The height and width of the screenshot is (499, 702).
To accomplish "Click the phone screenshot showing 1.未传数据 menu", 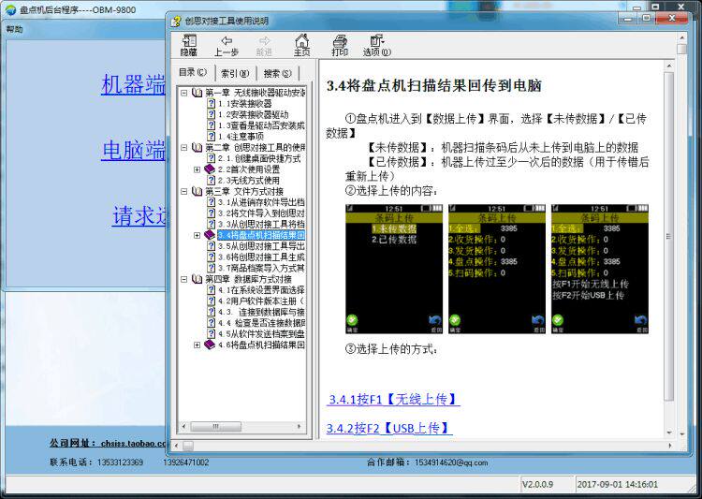I will [x=394, y=269].
